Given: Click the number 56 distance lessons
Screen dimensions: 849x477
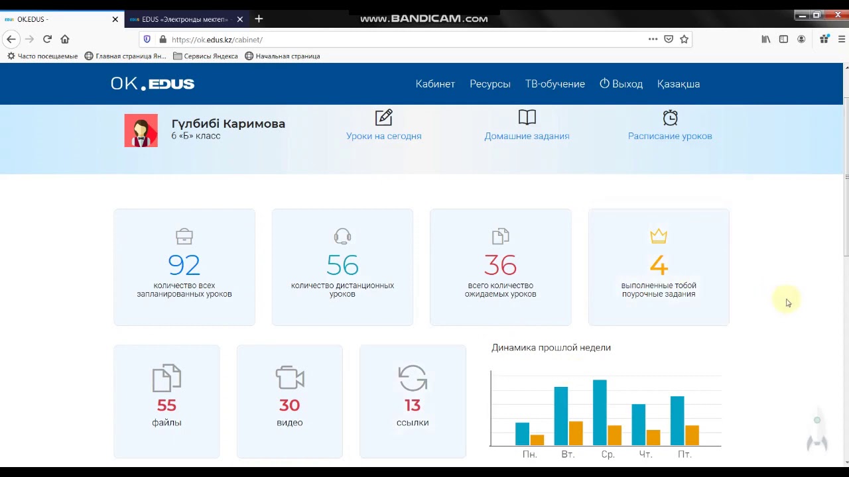Looking at the screenshot, I should [342, 265].
